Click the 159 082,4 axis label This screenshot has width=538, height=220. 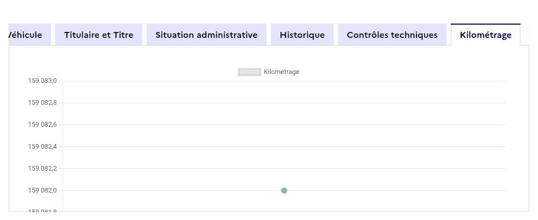tap(42, 147)
